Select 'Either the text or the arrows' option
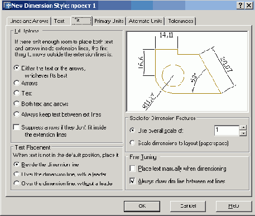 point(17,68)
